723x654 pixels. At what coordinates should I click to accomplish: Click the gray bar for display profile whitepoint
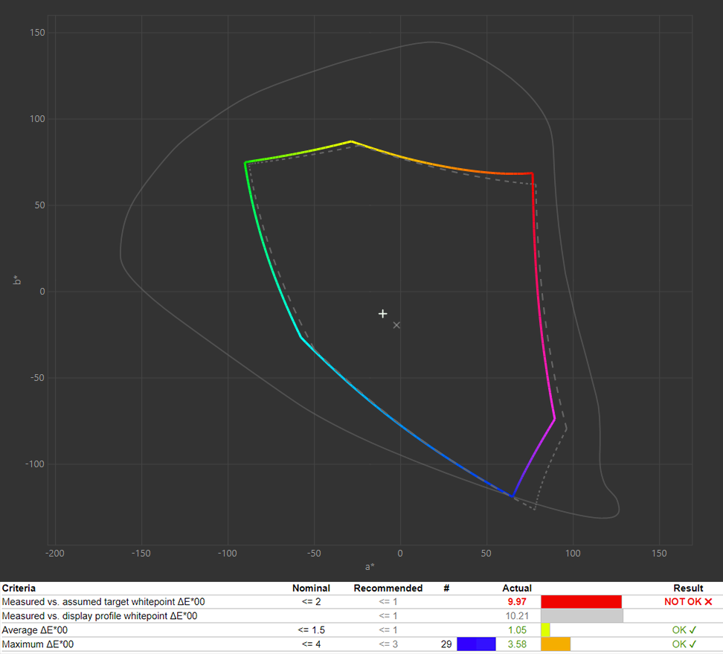point(582,615)
